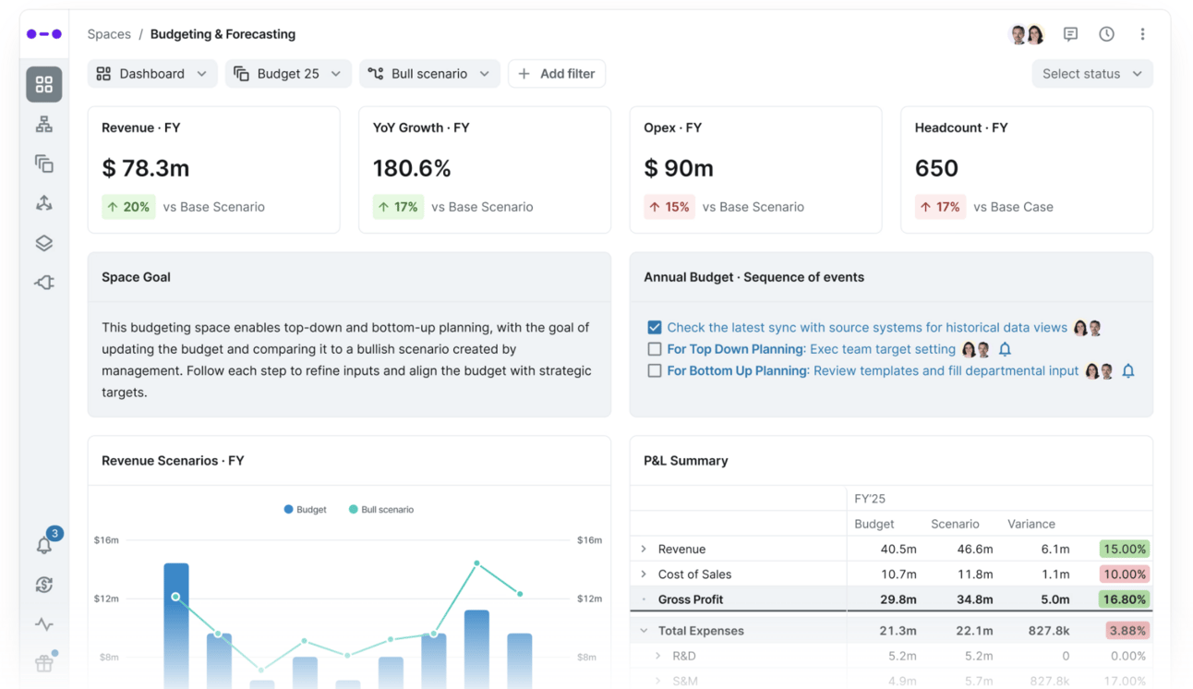Click the layers stack icon in sidebar
The width and height of the screenshot is (1193, 689).
44,243
